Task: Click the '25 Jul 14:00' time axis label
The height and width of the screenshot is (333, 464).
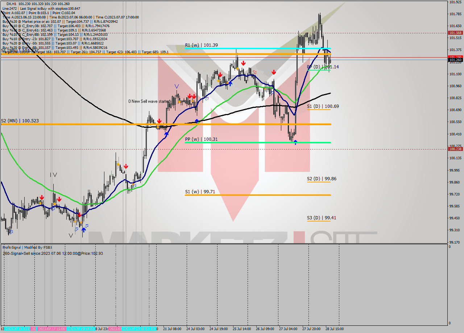Action: click(243, 329)
